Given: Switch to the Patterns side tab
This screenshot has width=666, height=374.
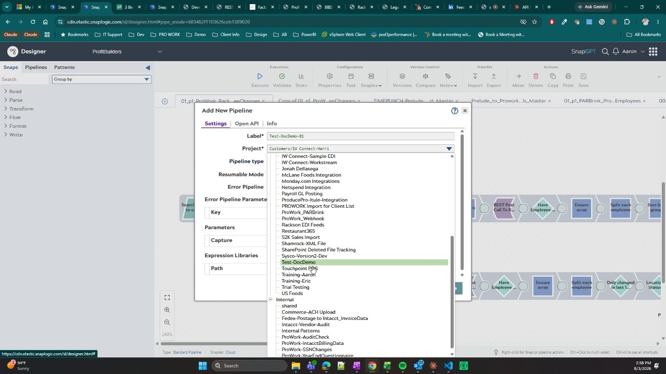Looking at the screenshot, I should point(65,68).
